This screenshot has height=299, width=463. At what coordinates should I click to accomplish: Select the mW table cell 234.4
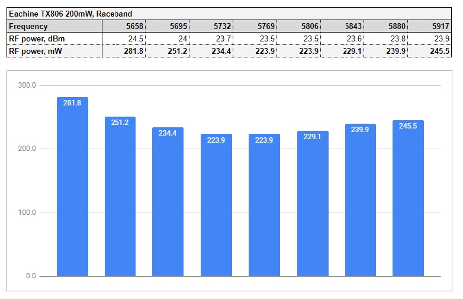[211, 51]
